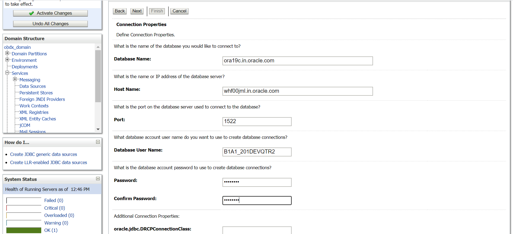Click scroll up arrow in Domain Structure
Viewport: 513px width, 234px height.
click(x=98, y=47)
